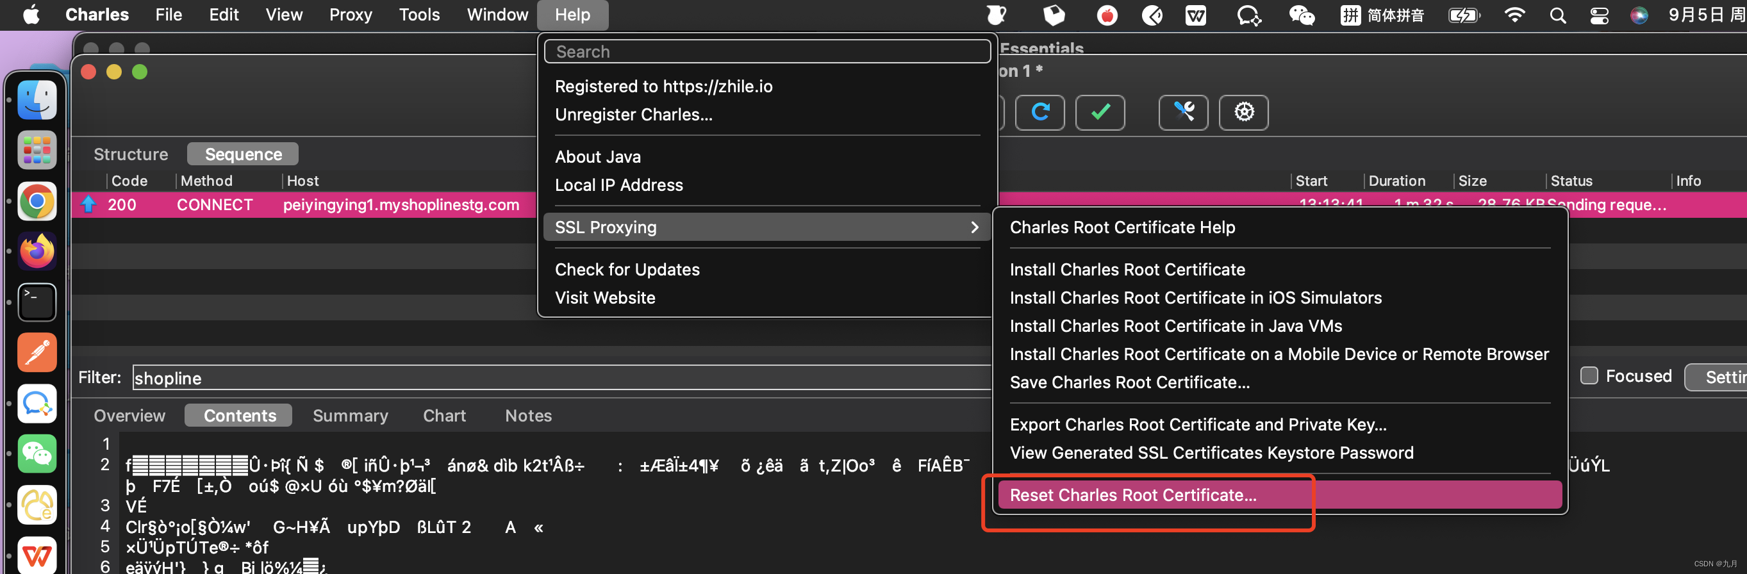Click the battery status icon
The width and height of the screenshot is (1747, 574).
(1464, 15)
